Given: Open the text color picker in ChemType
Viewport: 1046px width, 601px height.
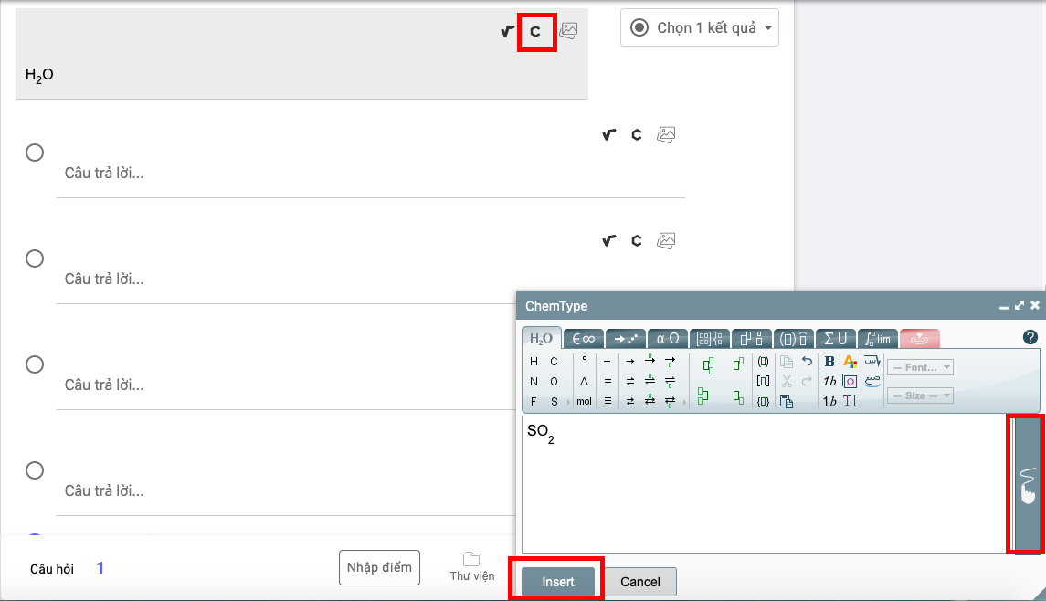Looking at the screenshot, I should [850, 362].
